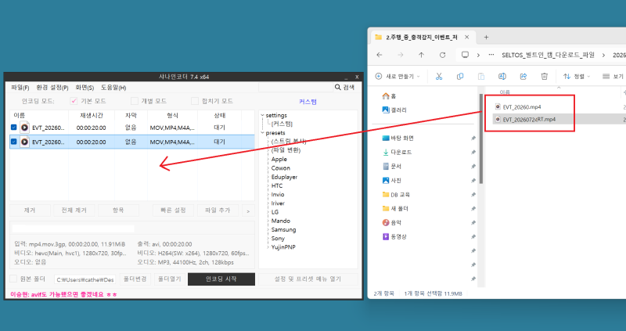Uncheck the highlighted EVT_20260 row checkbox
626x331 pixels.
(13, 142)
